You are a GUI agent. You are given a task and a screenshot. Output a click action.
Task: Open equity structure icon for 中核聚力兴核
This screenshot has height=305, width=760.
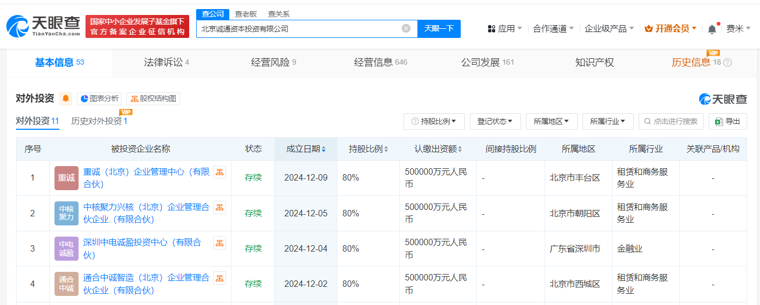tap(220, 207)
